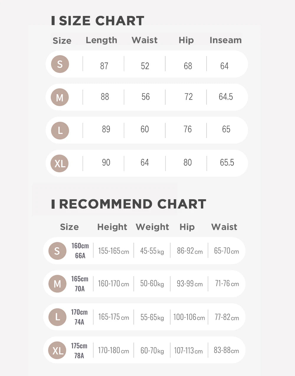This screenshot has height=376, width=295.
Task: Select the Weight column header
Action: click(x=152, y=227)
